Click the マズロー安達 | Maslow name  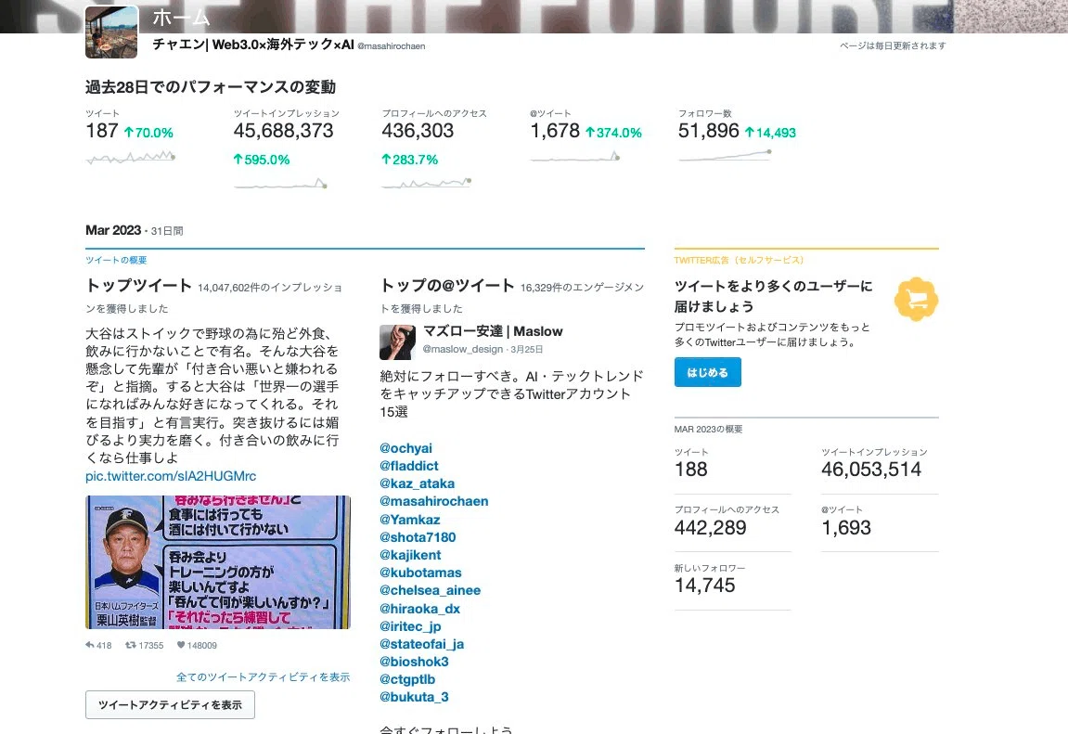tap(493, 331)
